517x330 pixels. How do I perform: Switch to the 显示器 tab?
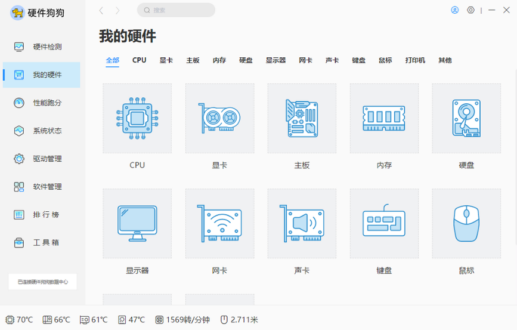coord(275,60)
